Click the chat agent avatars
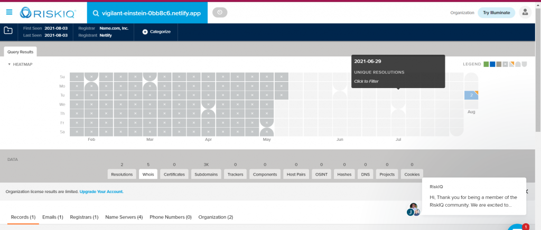The height and width of the screenshot is (230, 541). tap(413, 209)
